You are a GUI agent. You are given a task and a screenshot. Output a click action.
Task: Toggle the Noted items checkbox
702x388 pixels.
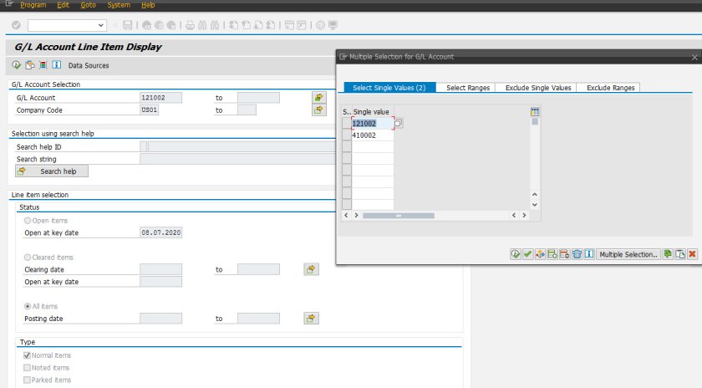tap(27, 368)
